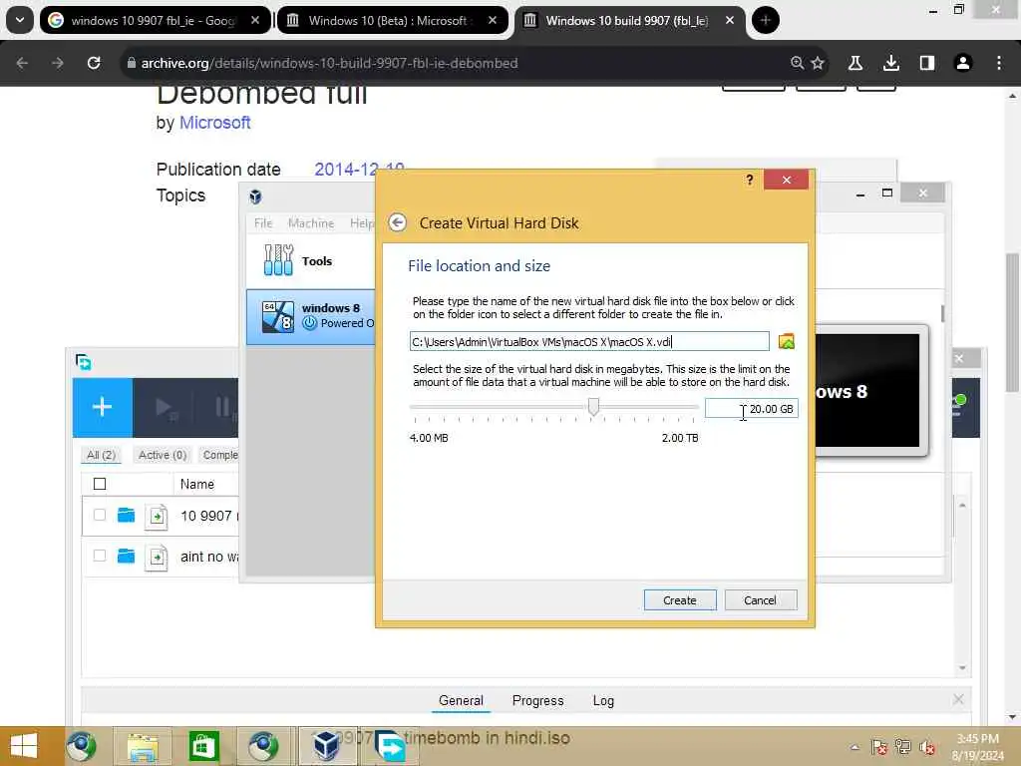The height and width of the screenshot is (766, 1021).
Task: Open Machine menu in VirtualBox Manager
Action: tap(311, 222)
